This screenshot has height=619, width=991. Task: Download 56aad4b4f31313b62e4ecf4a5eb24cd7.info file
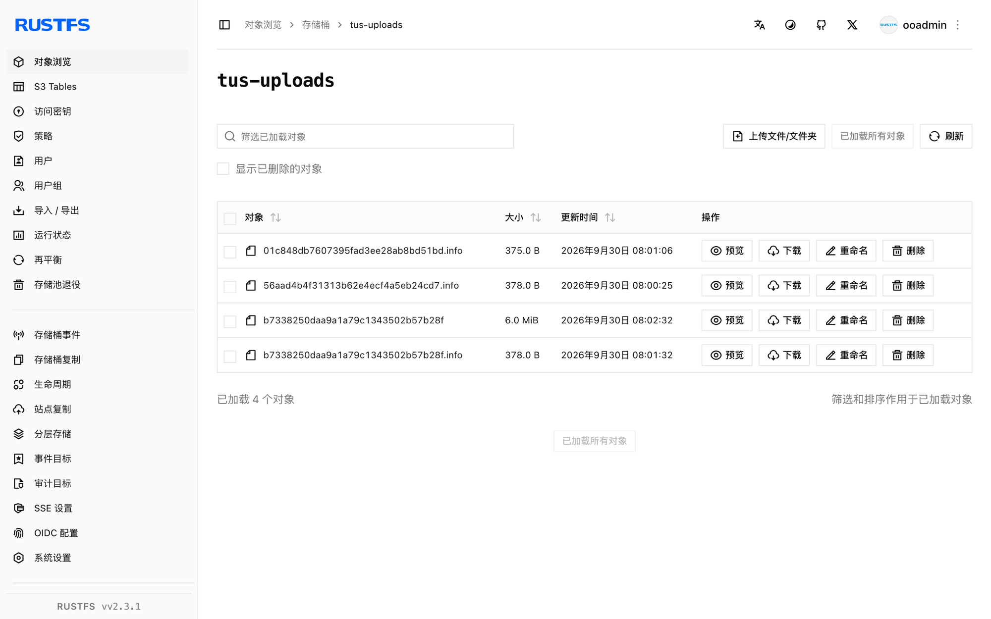point(784,285)
